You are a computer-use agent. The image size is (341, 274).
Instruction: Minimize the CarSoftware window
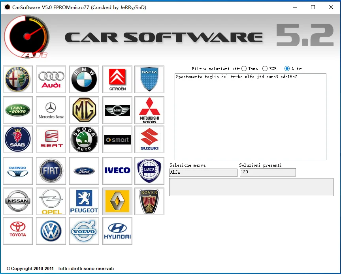click(x=295, y=7)
